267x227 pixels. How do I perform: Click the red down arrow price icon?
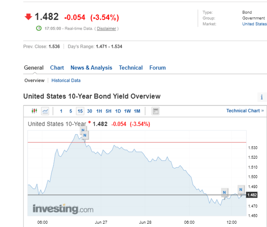click(x=28, y=17)
